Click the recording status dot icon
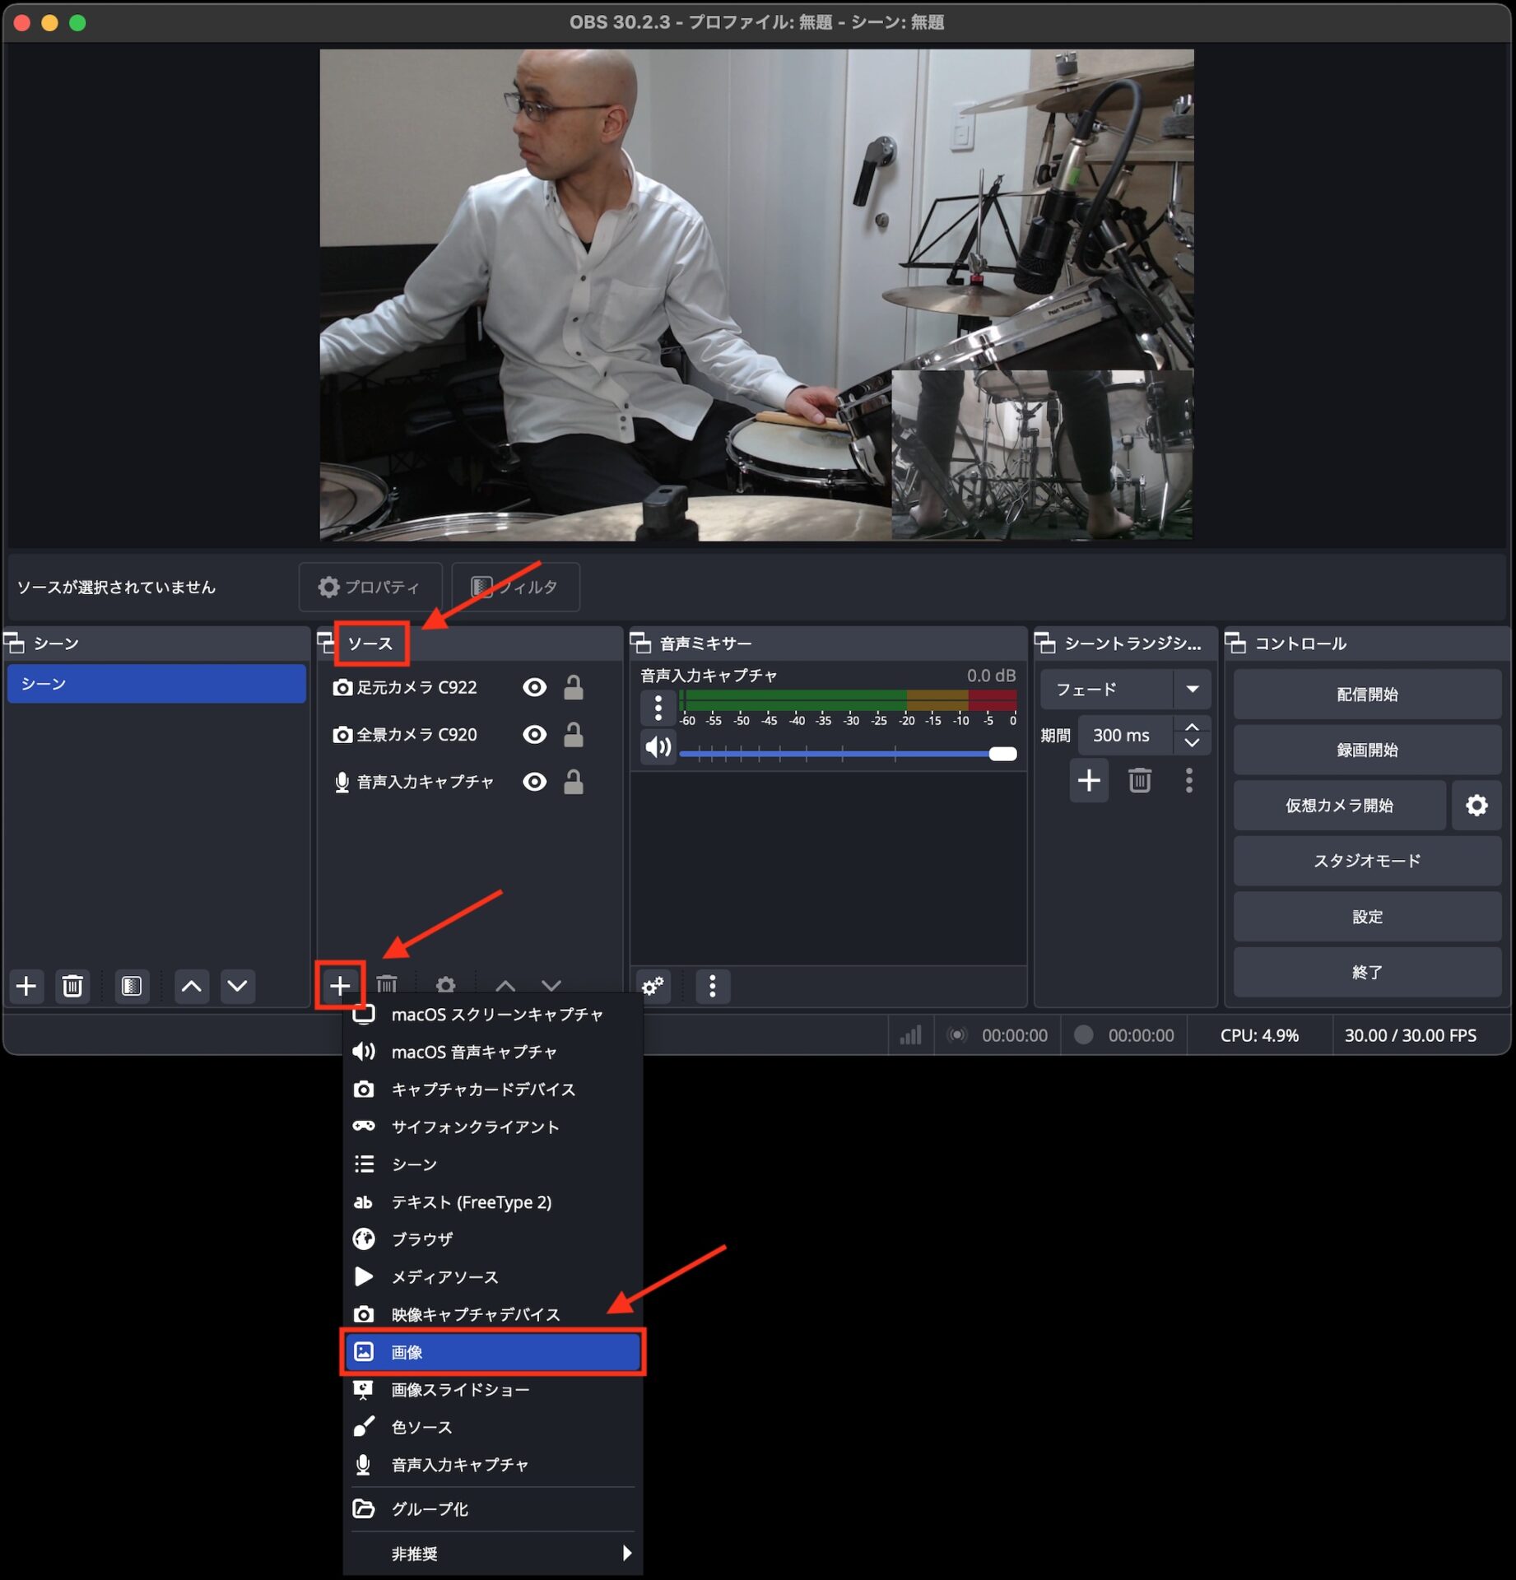Screen dimensions: 1516x1580 [x=1084, y=1034]
